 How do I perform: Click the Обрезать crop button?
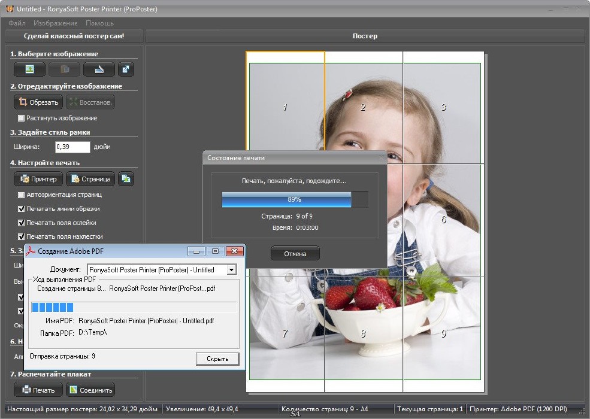[x=38, y=102]
